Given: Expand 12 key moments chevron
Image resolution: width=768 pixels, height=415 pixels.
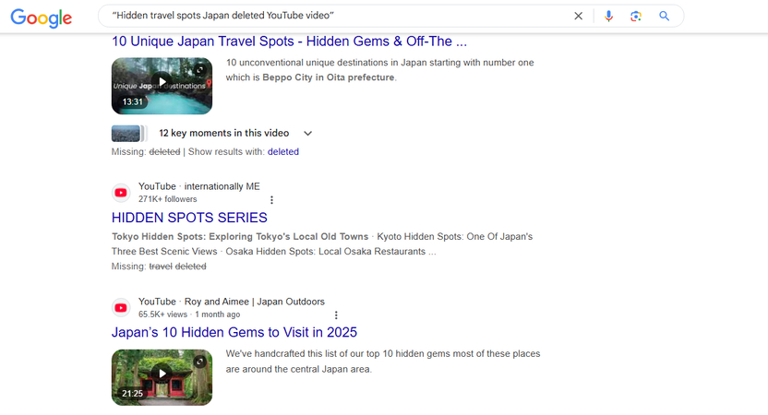Looking at the screenshot, I should [x=307, y=133].
